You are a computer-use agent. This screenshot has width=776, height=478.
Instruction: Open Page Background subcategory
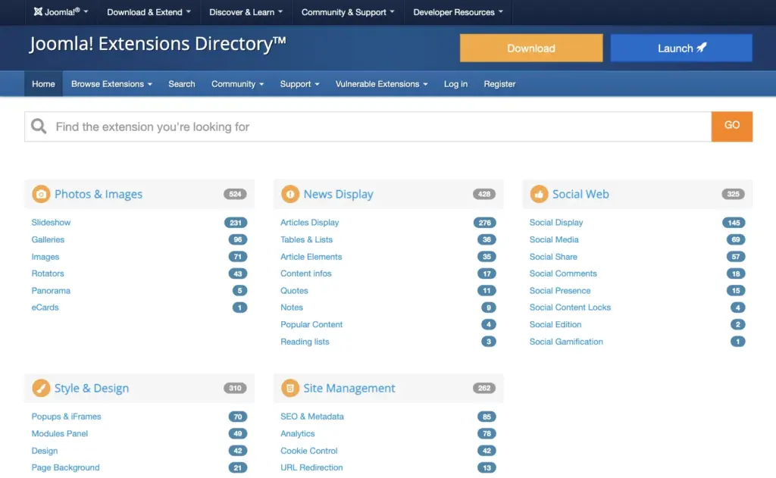(65, 467)
